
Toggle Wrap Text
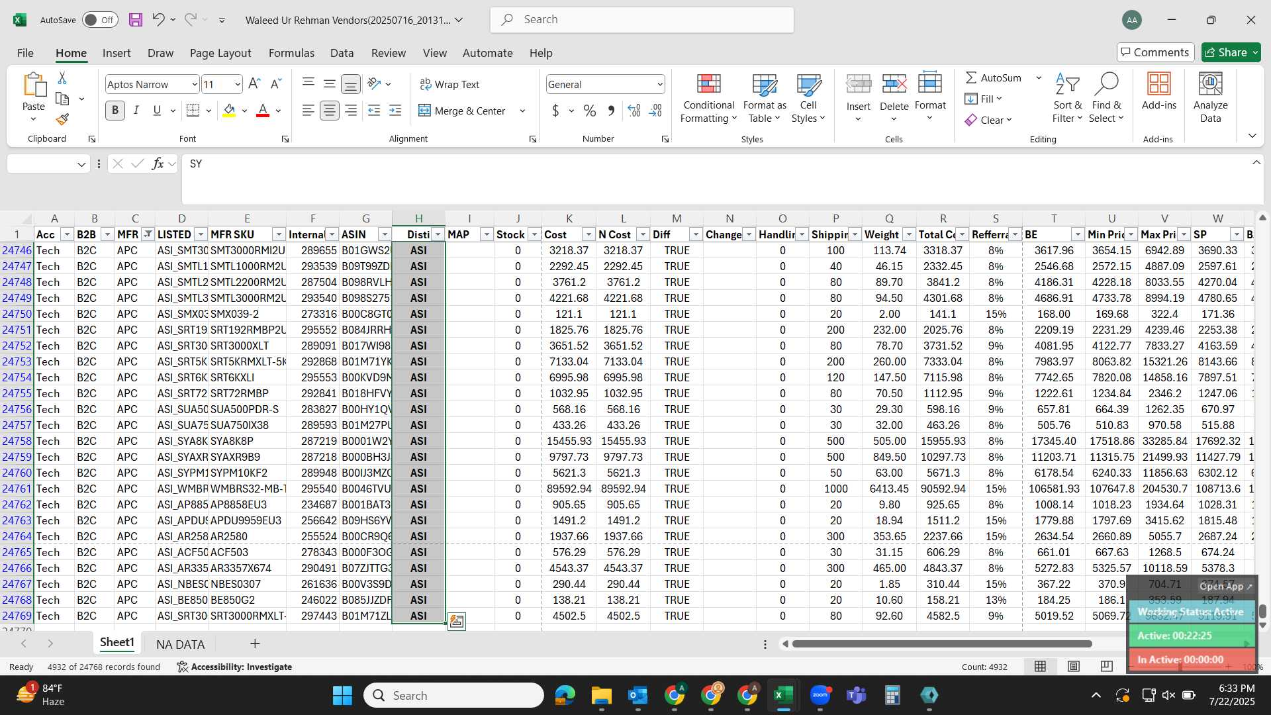tap(449, 84)
